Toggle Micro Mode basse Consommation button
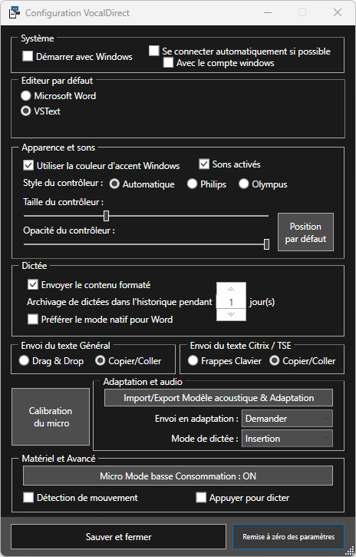The image size is (356, 557). click(178, 476)
